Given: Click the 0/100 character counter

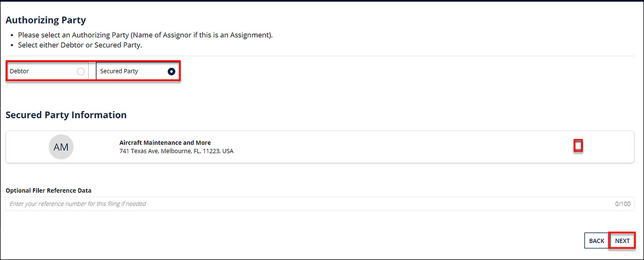Looking at the screenshot, I should [x=623, y=204].
